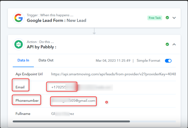
Task: Click the 'API by Pabbly :' title
Action: point(41,47)
